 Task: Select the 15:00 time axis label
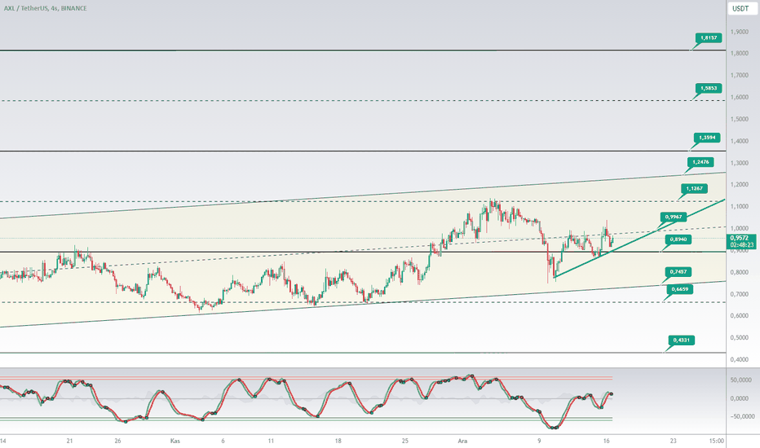tap(717, 441)
